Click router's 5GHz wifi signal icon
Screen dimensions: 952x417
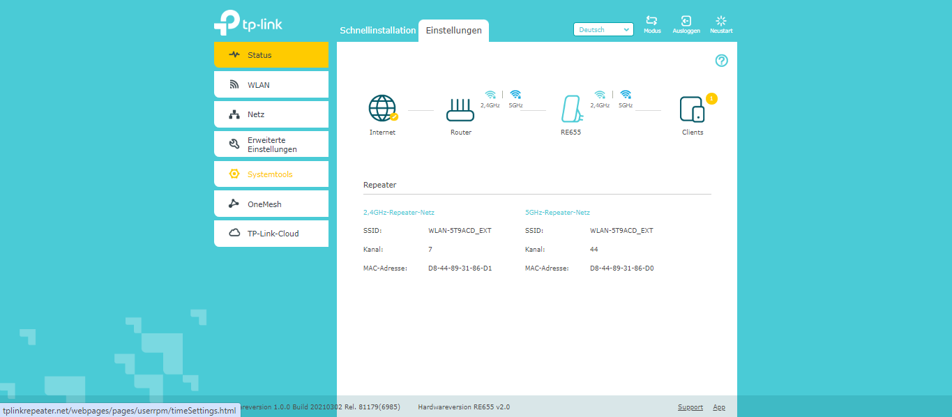(x=515, y=94)
